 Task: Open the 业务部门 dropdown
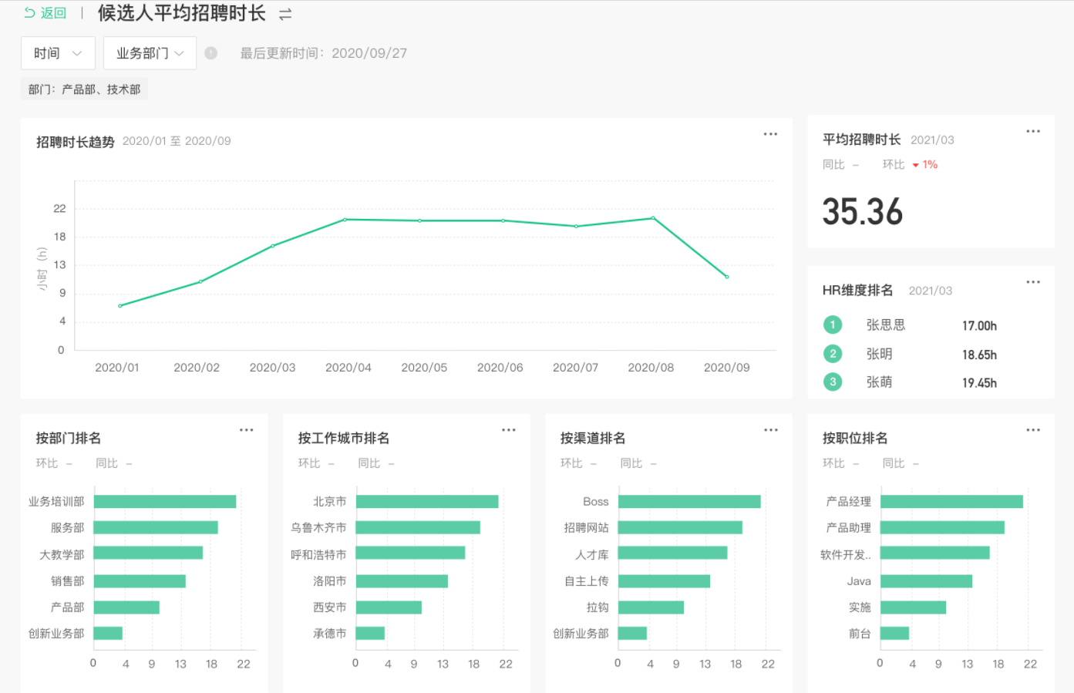click(150, 53)
